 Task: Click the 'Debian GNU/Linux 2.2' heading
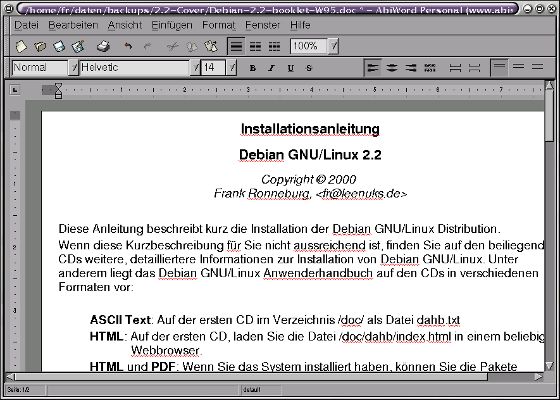[310, 154]
